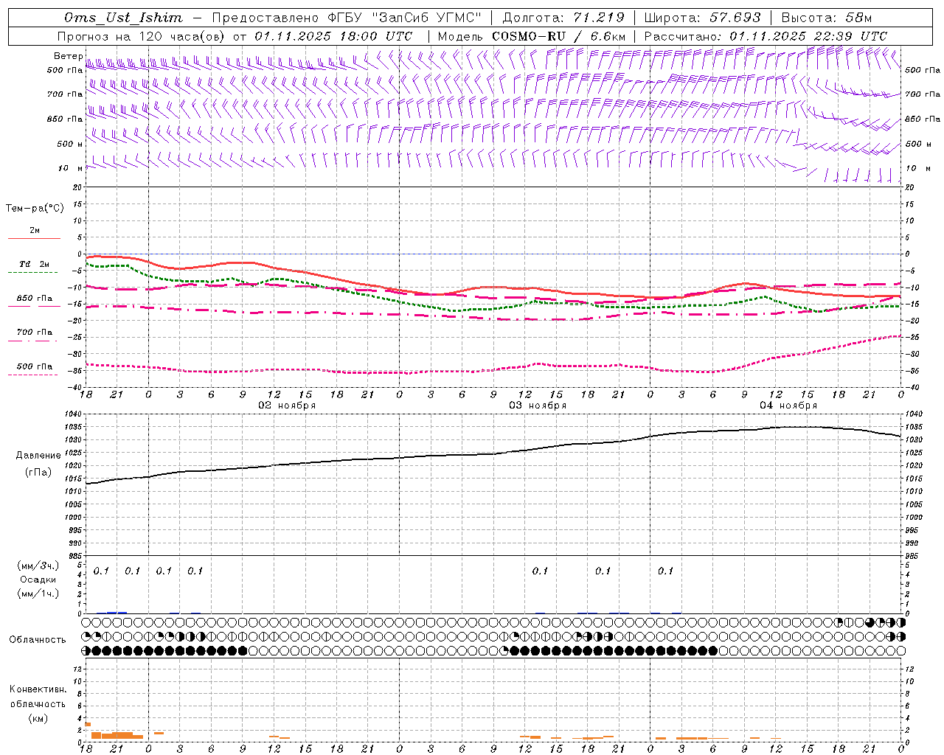Click the 850 гПа entry in temperature legend

pyautogui.click(x=34, y=299)
